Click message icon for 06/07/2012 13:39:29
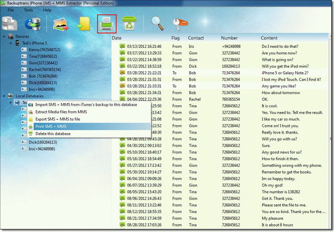This screenshot has width=334, height=232. (x=122, y=185)
